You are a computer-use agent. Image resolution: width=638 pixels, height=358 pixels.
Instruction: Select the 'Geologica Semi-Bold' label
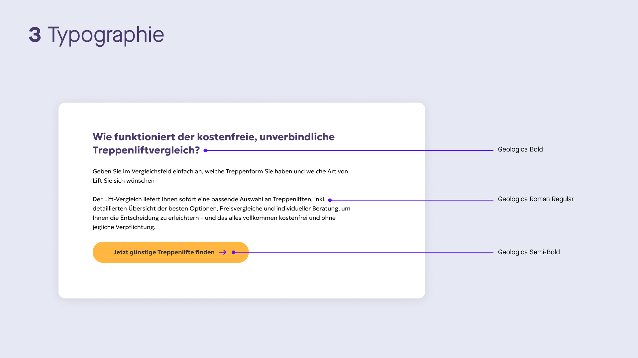(529, 252)
